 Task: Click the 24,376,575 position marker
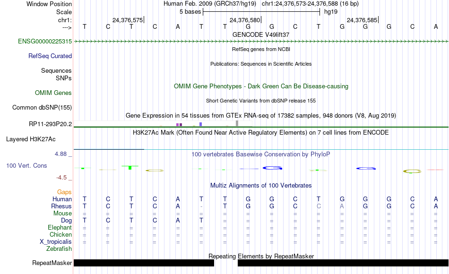pyautogui.click(x=128, y=20)
